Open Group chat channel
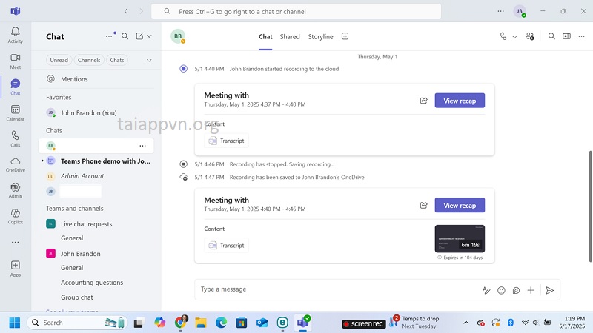The image size is (593, 333). pos(77,297)
